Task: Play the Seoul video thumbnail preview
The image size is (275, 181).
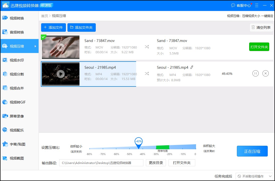Action: pyautogui.click(x=60, y=74)
